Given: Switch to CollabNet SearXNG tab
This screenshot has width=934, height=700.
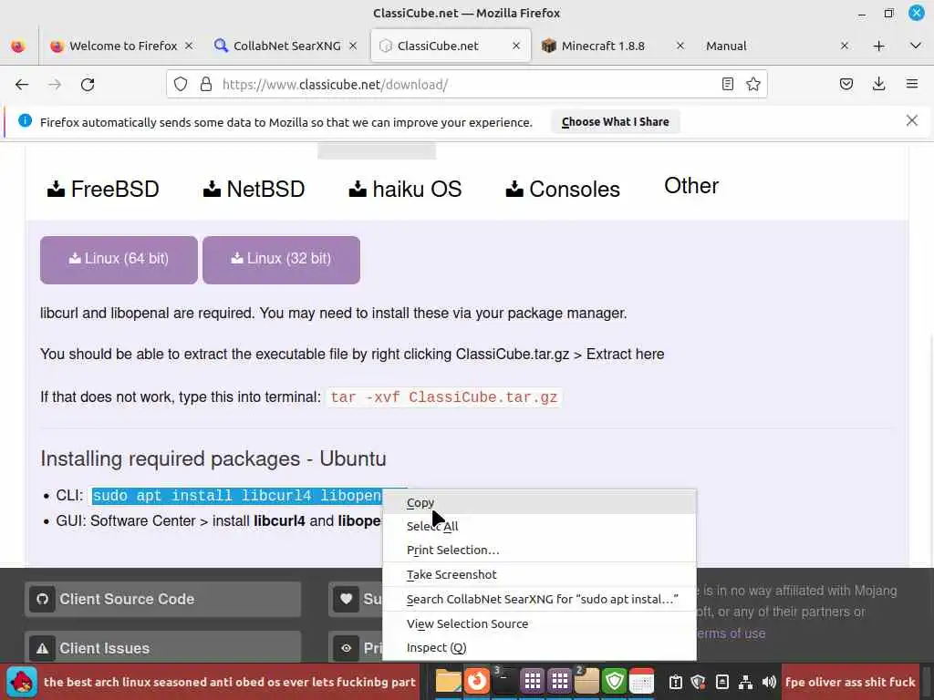Looking at the screenshot, I should (x=285, y=46).
